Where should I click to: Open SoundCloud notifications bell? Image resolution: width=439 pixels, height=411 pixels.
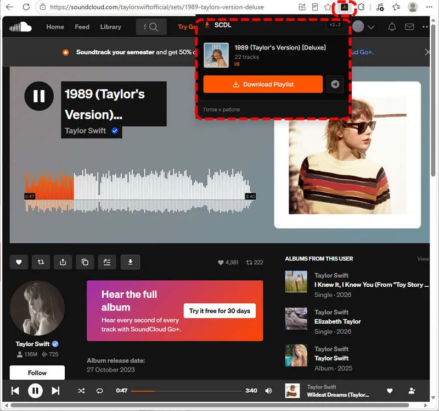click(x=392, y=27)
